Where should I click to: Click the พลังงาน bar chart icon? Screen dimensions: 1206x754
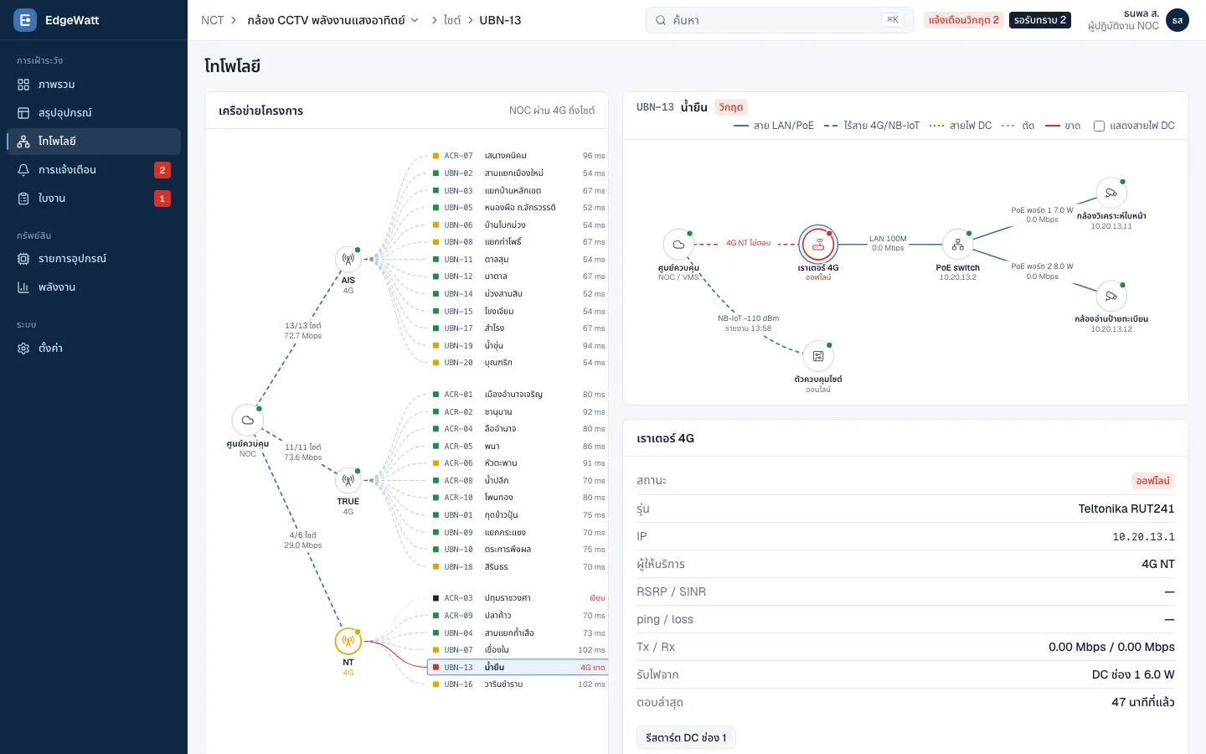click(23, 287)
